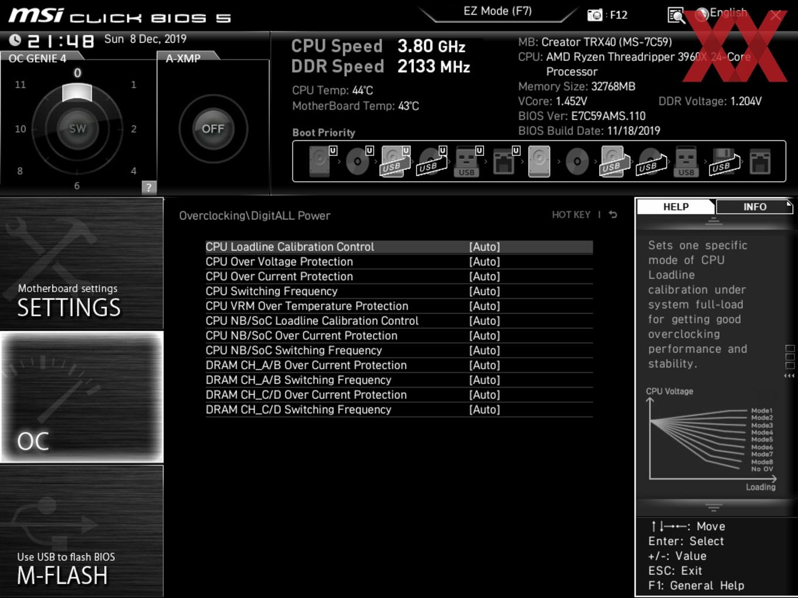Set the OC Genie dial to position 6
Screen dimensions: 798x598
(77, 185)
